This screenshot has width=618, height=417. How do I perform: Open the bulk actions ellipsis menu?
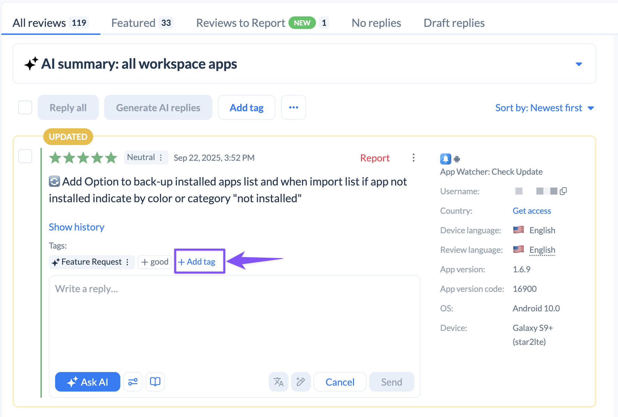(294, 107)
